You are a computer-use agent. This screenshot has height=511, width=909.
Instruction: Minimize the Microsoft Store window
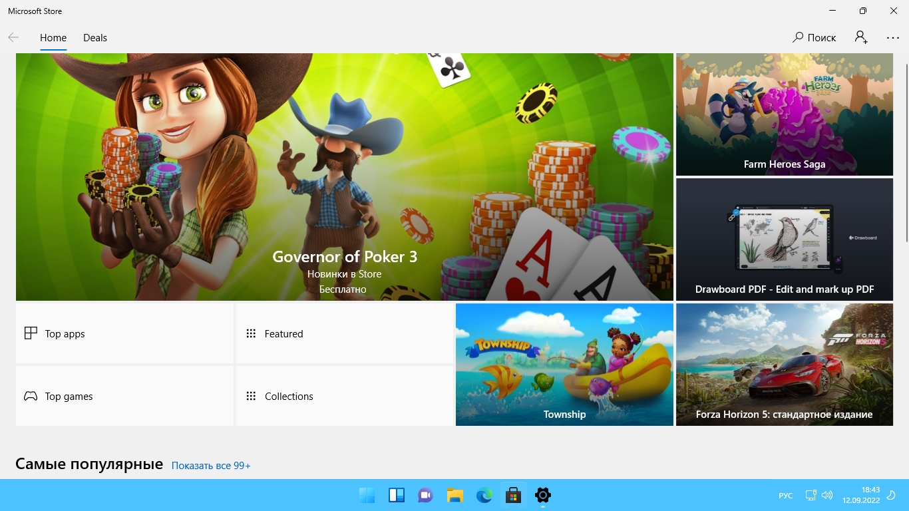pos(832,11)
